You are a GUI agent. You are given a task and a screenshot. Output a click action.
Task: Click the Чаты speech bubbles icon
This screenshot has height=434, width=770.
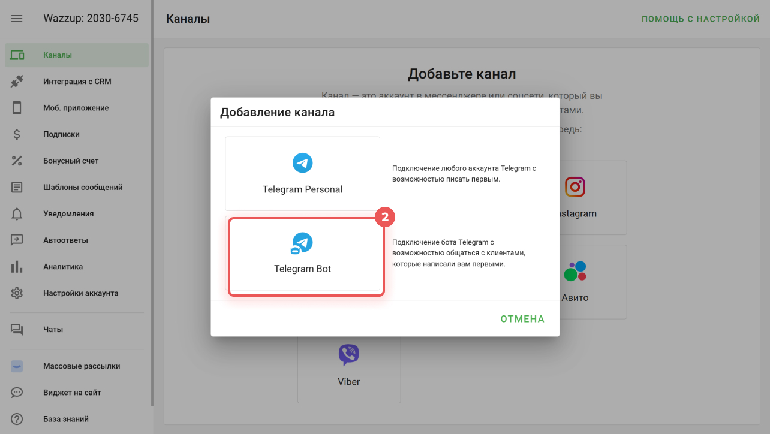click(17, 330)
